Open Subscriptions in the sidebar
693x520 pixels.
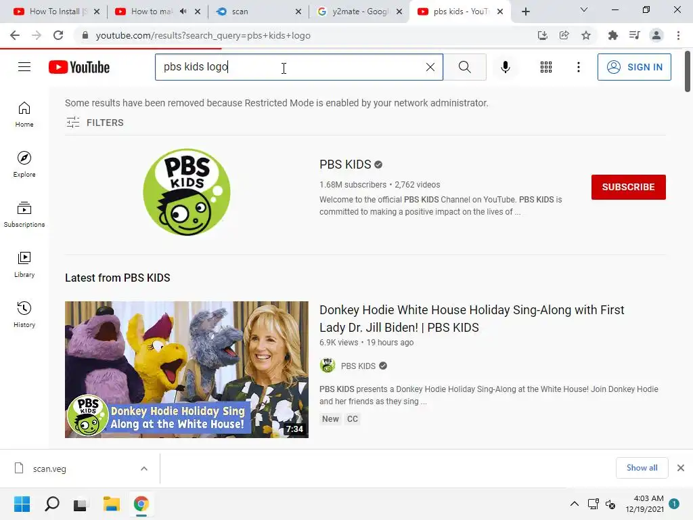click(x=24, y=215)
